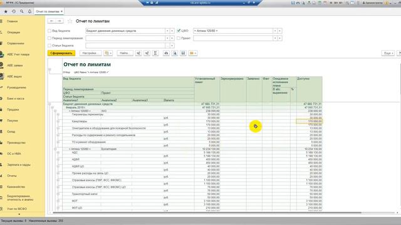Click the Вид бюджета input field

pos(125,31)
